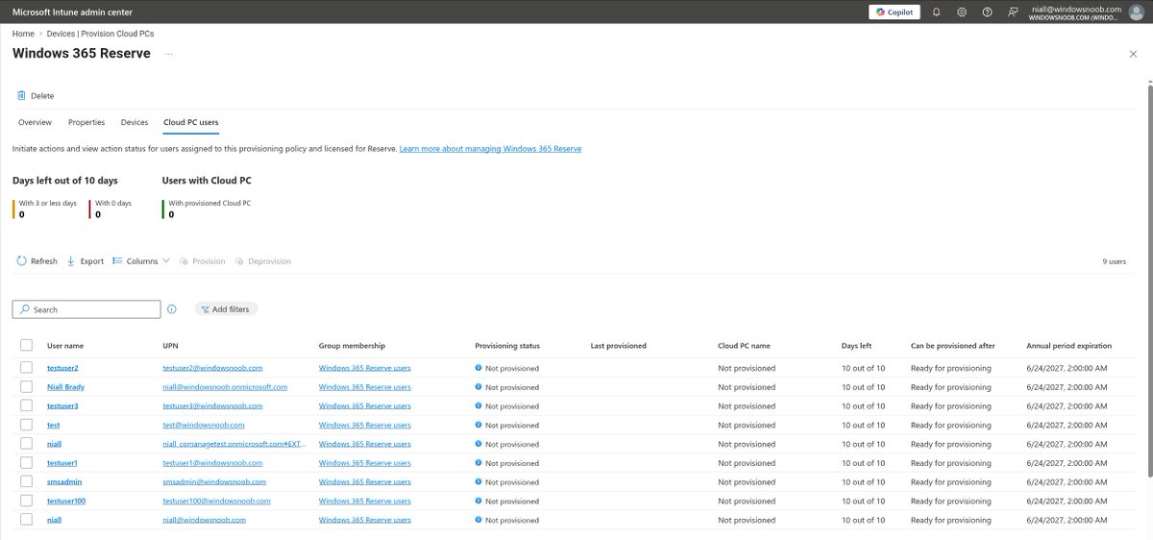
Task: Open UPN test@windowsnoob.com link
Action: [x=204, y=425]
